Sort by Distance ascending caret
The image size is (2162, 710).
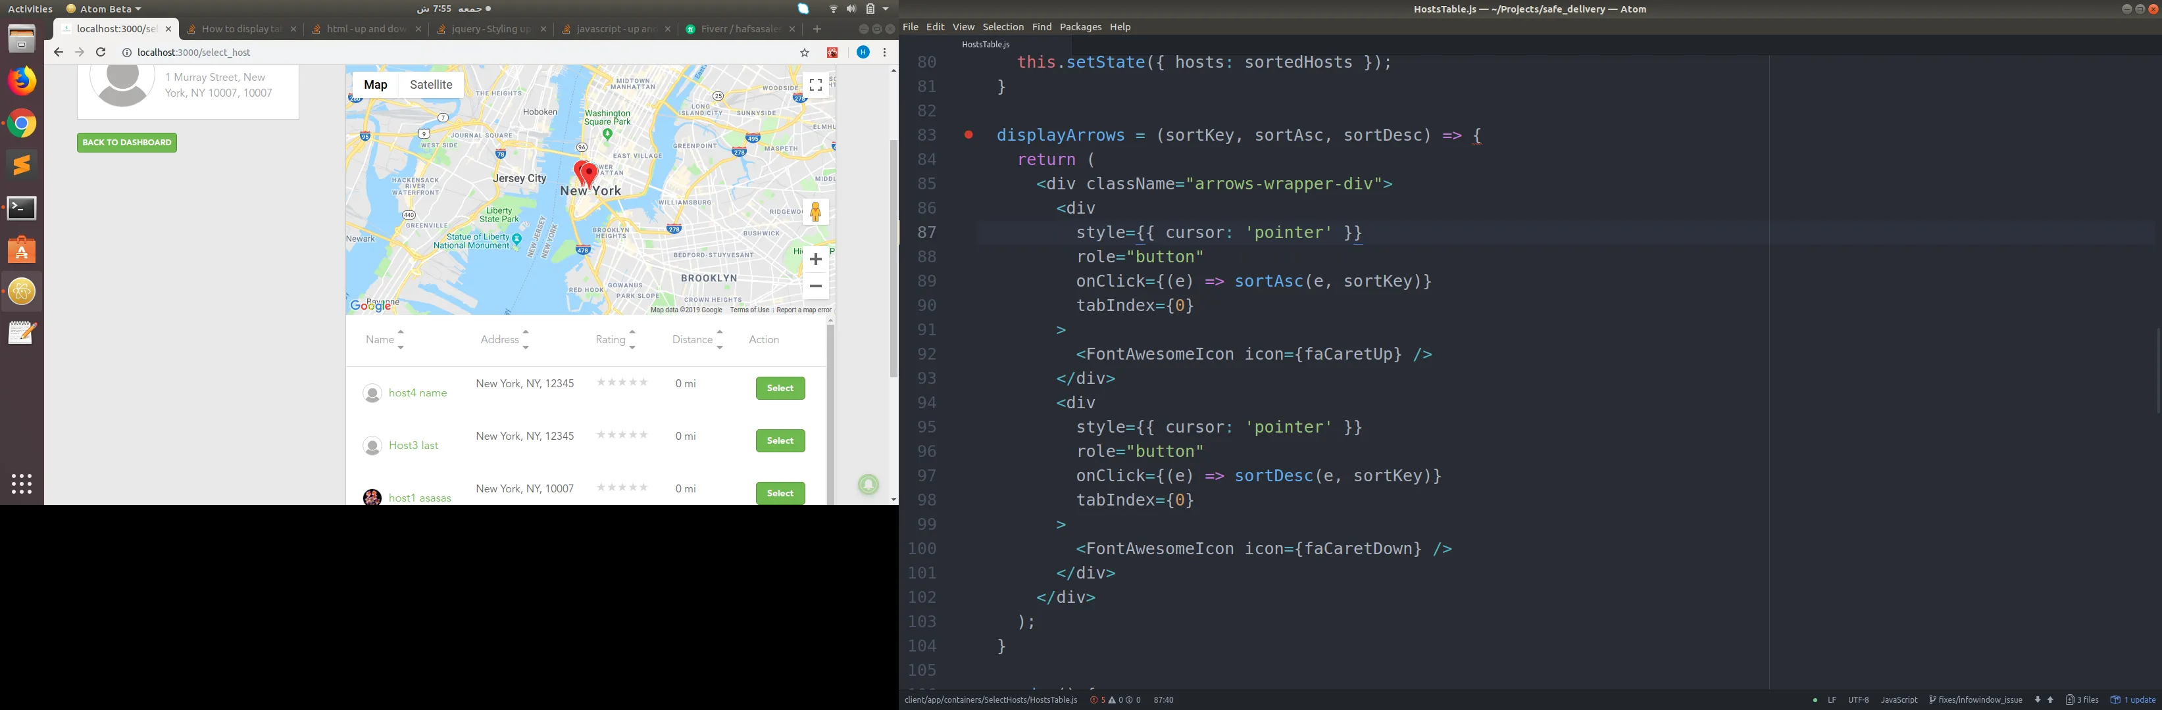pyautogui.click(x=719, y=332)
